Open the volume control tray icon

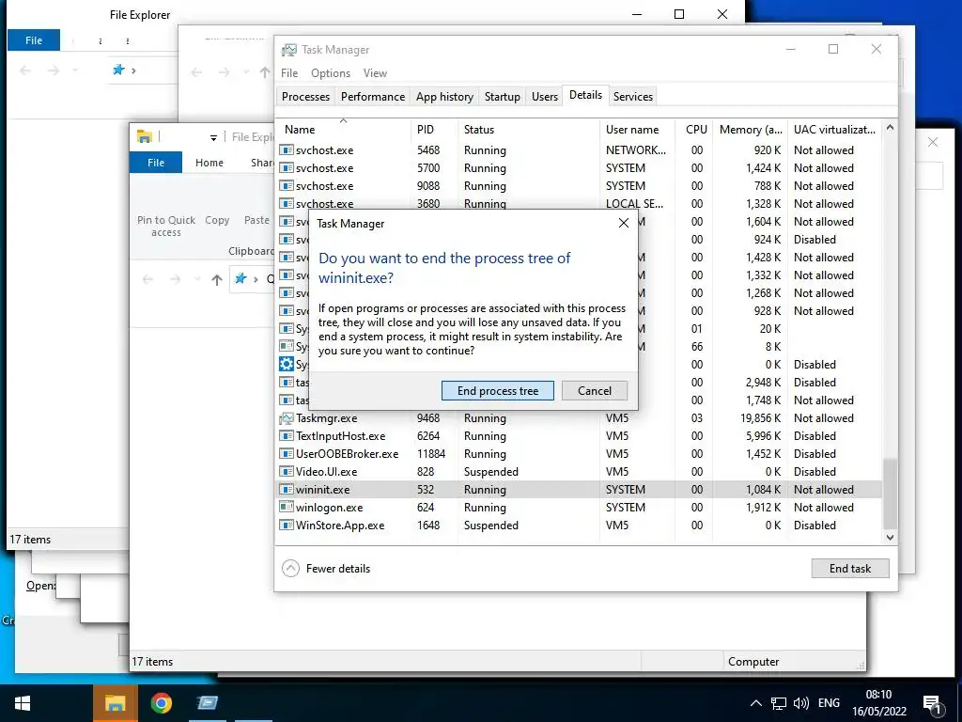800,703
